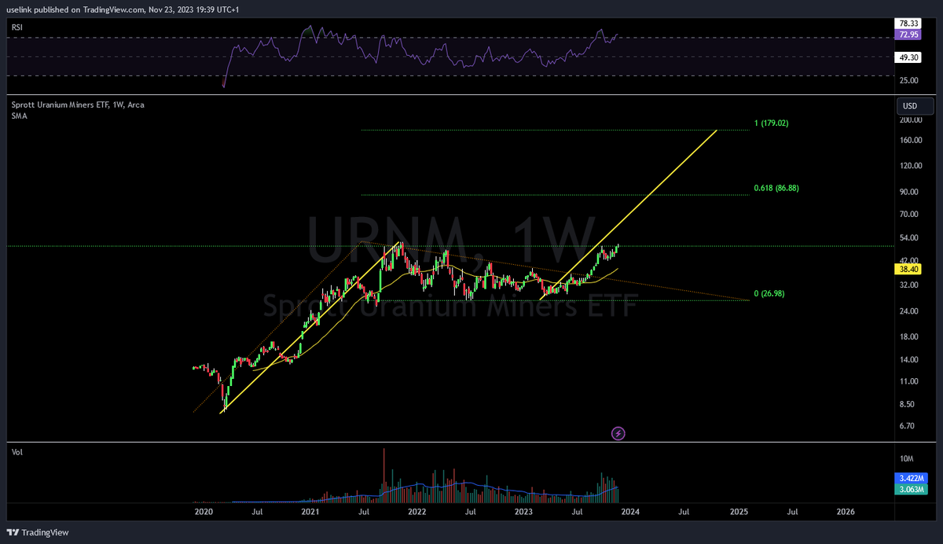Screen dimensions: 943x544
Task: Click the 90.00 price scale label
Action: click(x=908, y=192)
